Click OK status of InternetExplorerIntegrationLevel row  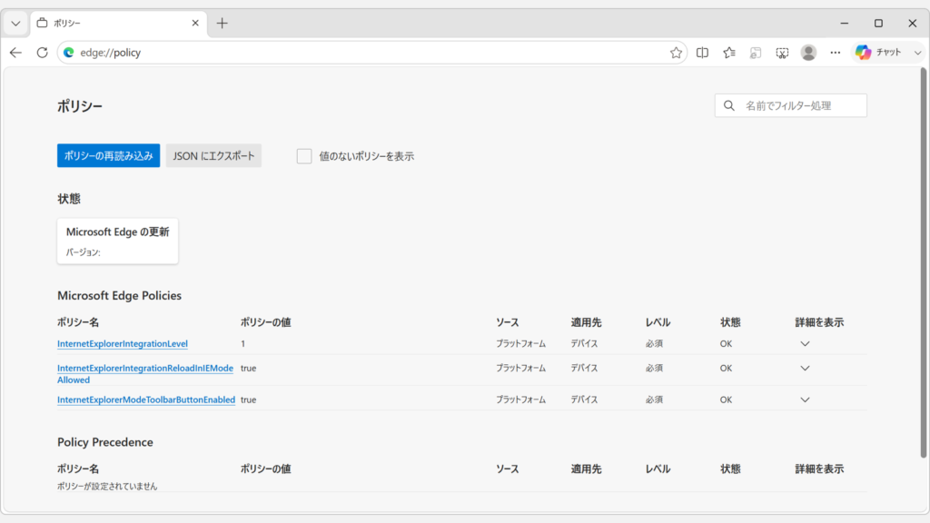pyautogui.click(x=726, y=343)
